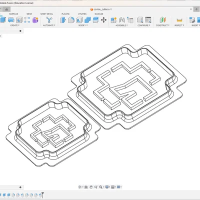The image size is (200, 200).
Task: Open the Zoom Window dropdown arrow
Action: [x=103, y=187]
